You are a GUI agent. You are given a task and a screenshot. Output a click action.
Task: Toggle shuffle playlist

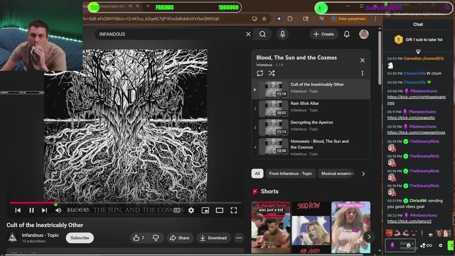[272, 73]
